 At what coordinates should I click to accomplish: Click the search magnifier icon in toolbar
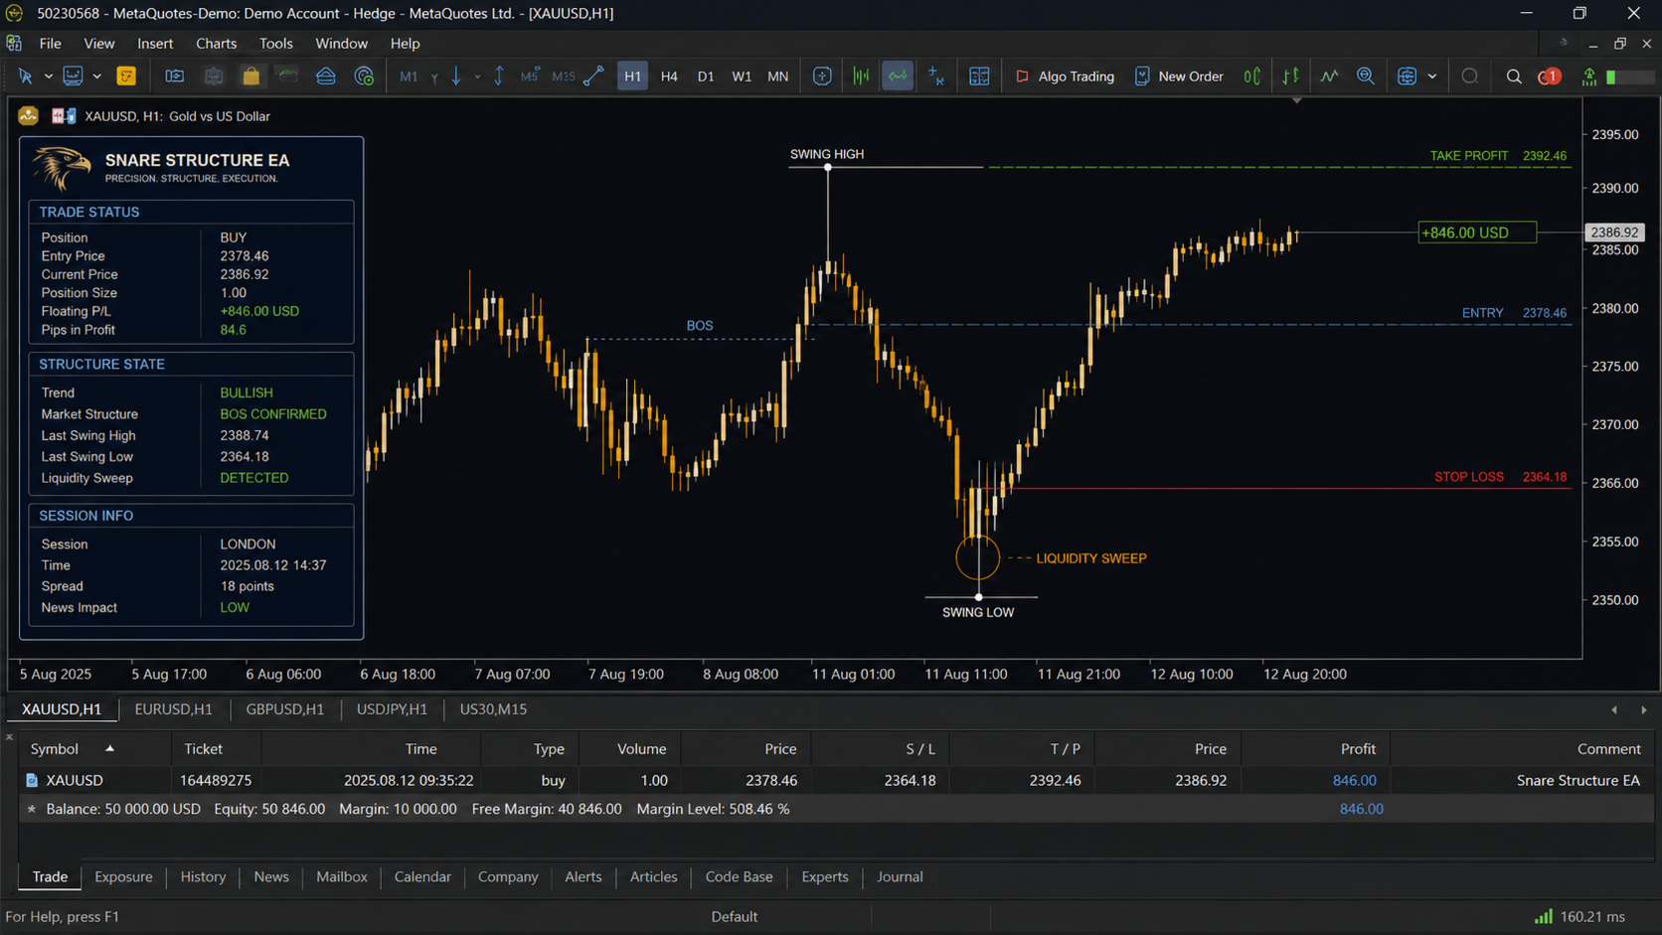coord(1514,77)
